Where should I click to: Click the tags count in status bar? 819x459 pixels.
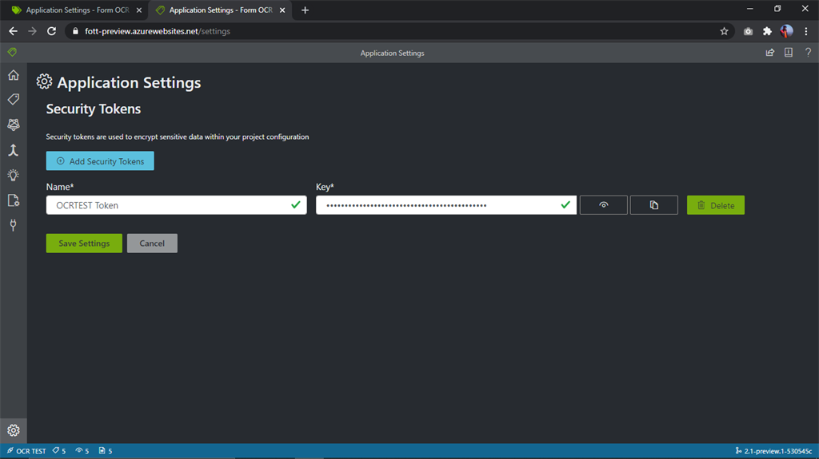tap(59, 451)
